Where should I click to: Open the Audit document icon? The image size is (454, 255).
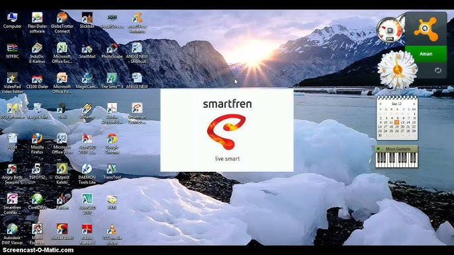[12, 141]
